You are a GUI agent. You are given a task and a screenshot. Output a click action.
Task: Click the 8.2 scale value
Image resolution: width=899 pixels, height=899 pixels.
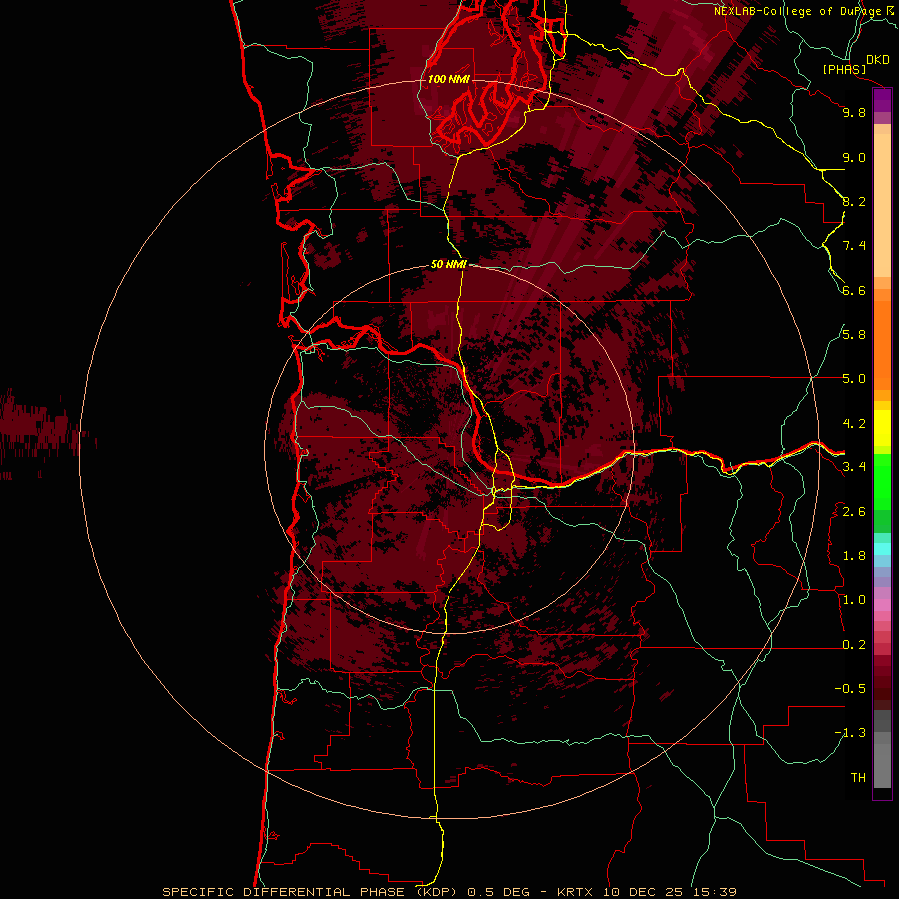[854, 201]
